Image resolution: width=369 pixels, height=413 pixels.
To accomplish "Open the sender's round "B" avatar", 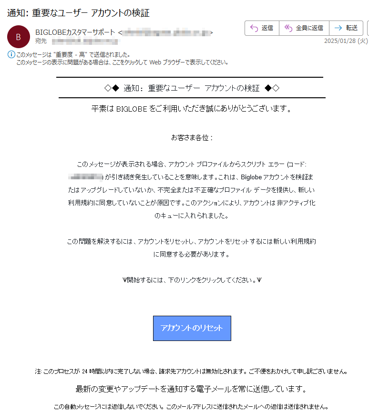I will click(19, 37).
